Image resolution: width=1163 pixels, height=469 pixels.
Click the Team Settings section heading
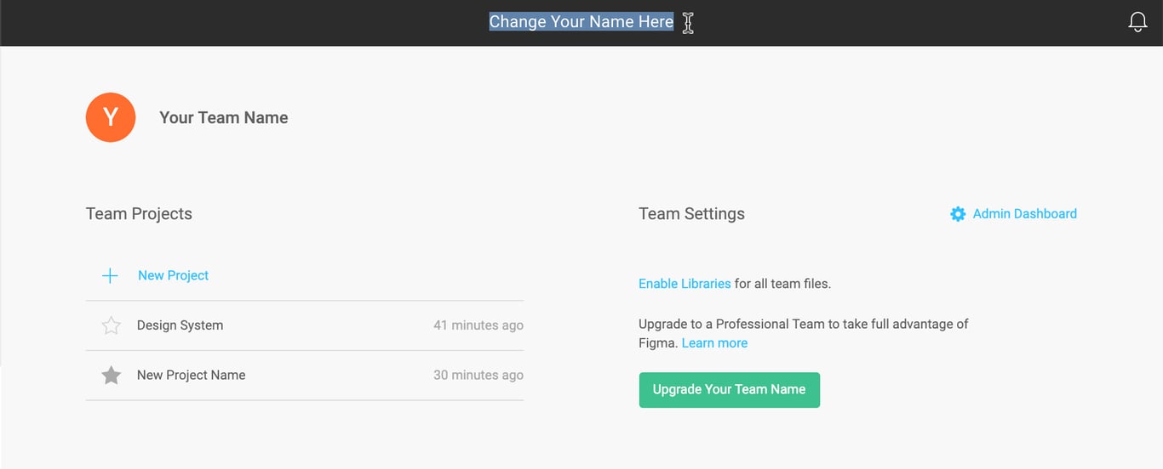[x=691, y=214]
